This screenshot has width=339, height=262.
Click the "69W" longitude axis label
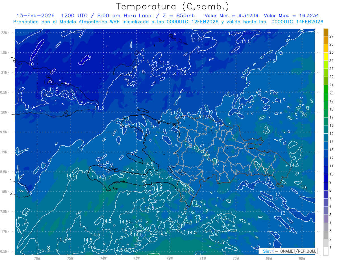[x=269, y=258]
